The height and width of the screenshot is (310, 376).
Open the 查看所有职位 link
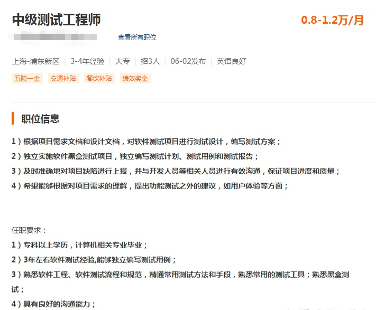coord(137,37)
